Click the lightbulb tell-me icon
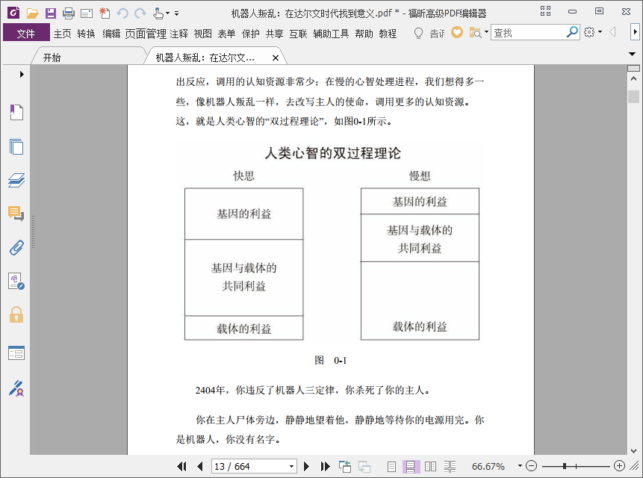Screen dimensions: 643x478 click(x=418, y=33)
